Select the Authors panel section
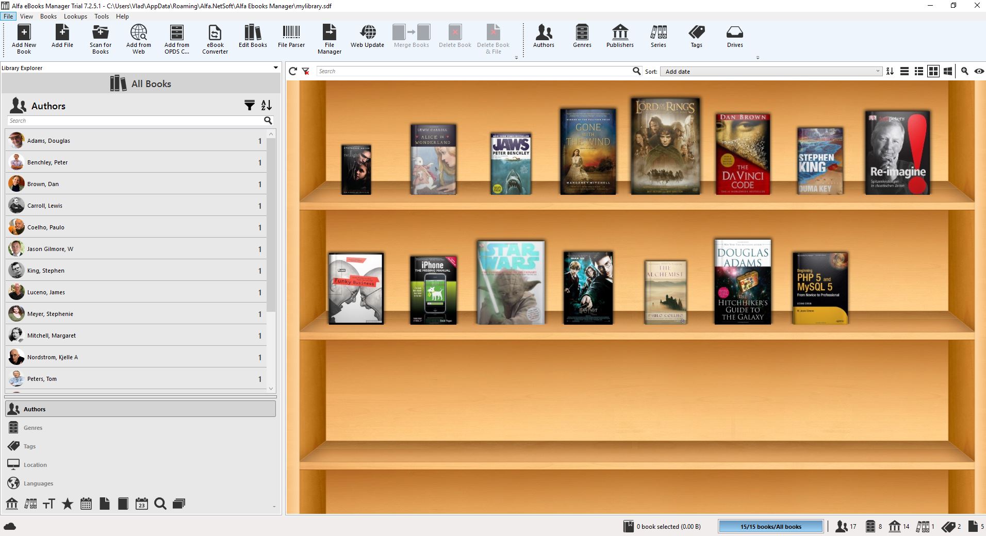986x536 pixels. pyautogui.click(x=140, y=409)
